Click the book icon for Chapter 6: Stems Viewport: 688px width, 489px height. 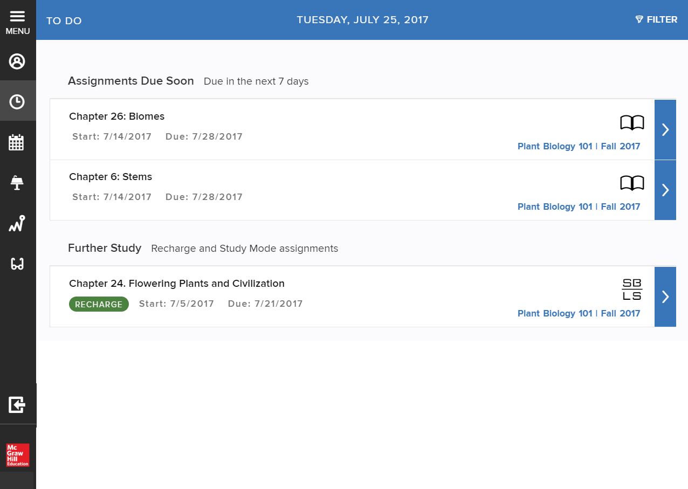pyautogui.click(x=632, y=183)
